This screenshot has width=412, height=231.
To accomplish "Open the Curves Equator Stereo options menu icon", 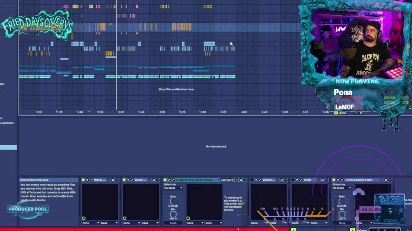I will pos(390,180).
